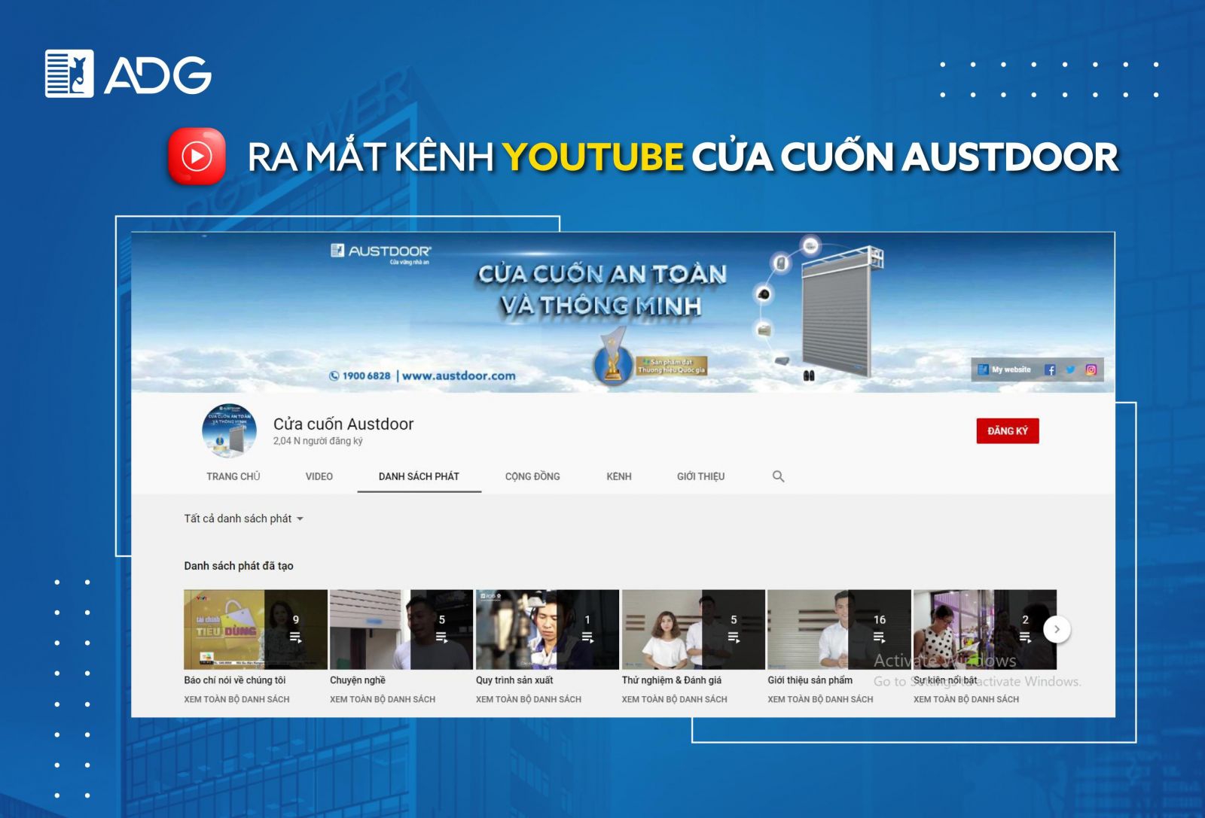View full list under Giới thiệu sản phẩm
Viewport: 1205px width, 818px height.
(820, 699)
